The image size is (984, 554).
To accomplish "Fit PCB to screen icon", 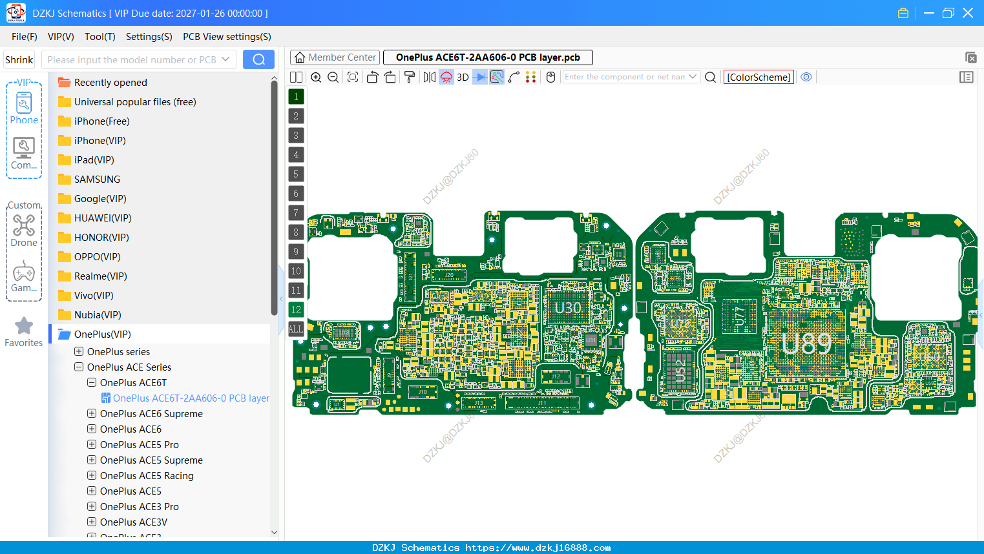I will click(x=353, y=77).
